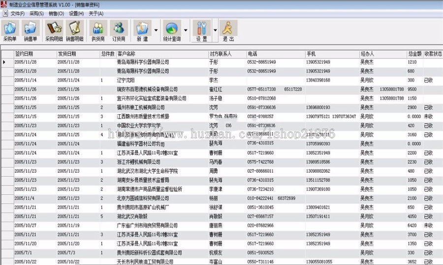Click the 设置 settings toolbar icon

(202, 31)
